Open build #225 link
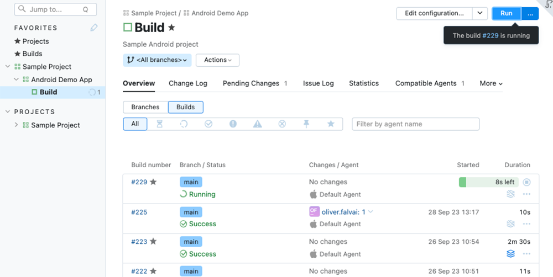553x277 pixels. (139, 212)
